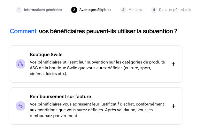Jump to the Dates et périodicité step
The image size is (208, 135).
pyautogui.click(x=175, y=10)
